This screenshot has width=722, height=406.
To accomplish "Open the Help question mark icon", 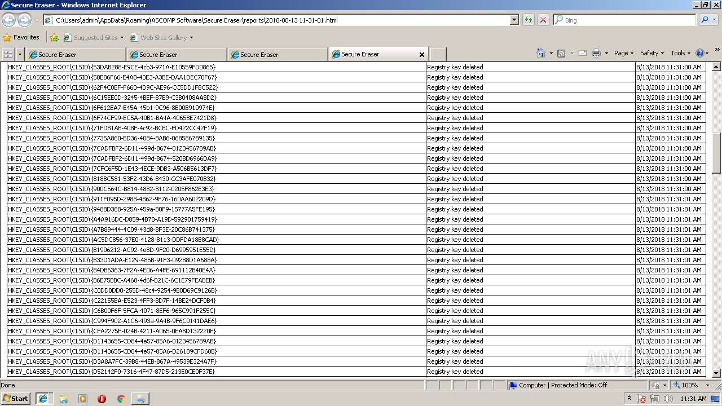I will (699, 53).
